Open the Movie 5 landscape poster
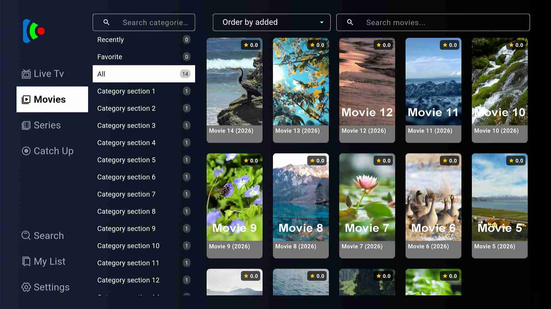The image size is (551, 309). pyautogui.click(x=500, y=197)
